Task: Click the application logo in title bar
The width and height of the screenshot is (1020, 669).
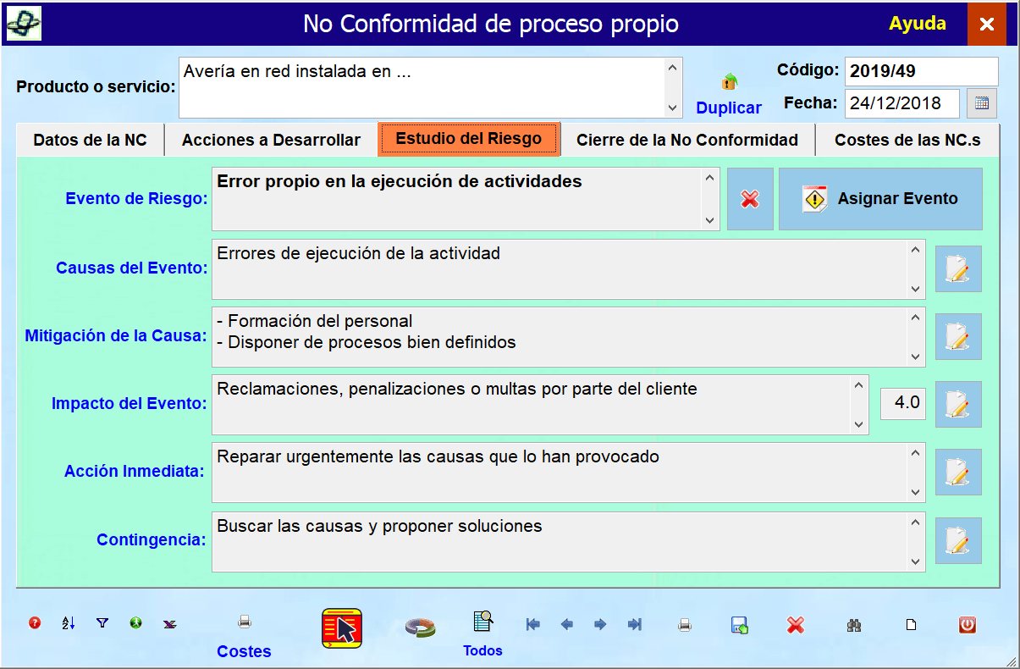Action: coord(24,24)
